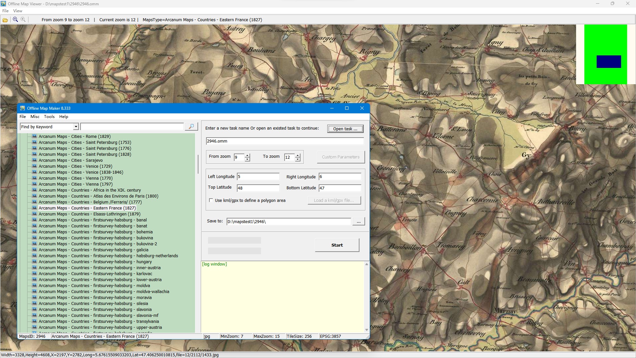Image resolution: width=636 pixels, height=358 pixels.
Task: Click the Offline Map Viewer title bar icon
Action: 3,4
